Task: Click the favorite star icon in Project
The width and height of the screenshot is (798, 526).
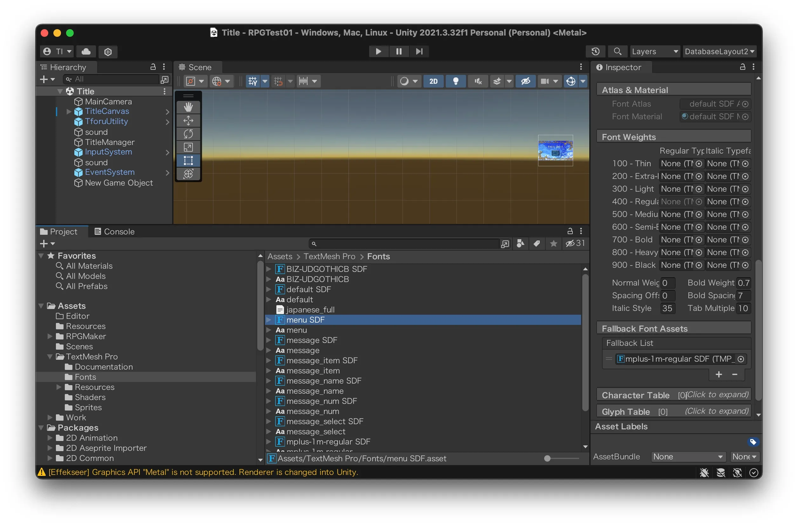Action: click(553, 243)
